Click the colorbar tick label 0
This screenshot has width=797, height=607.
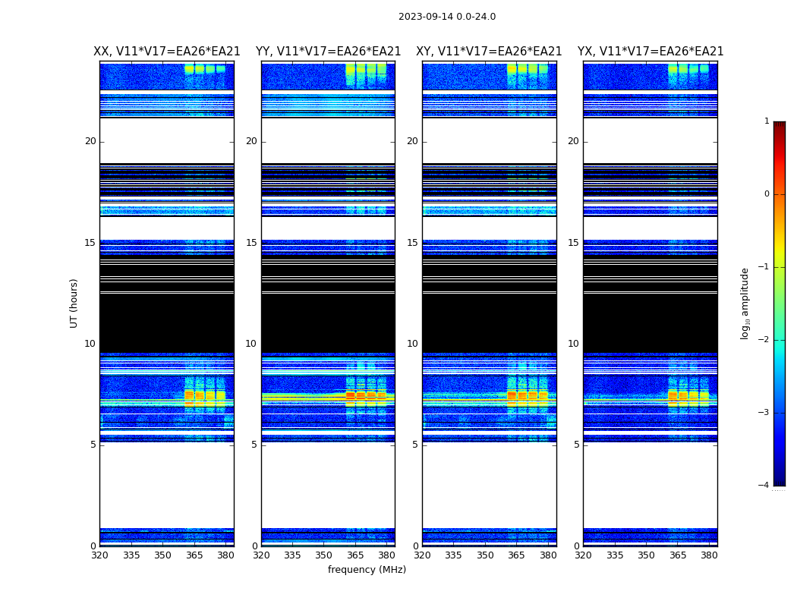coord(767,194)
